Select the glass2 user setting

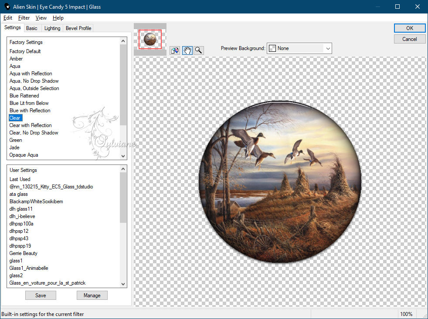pyautogui.click(x=16, y=275)
